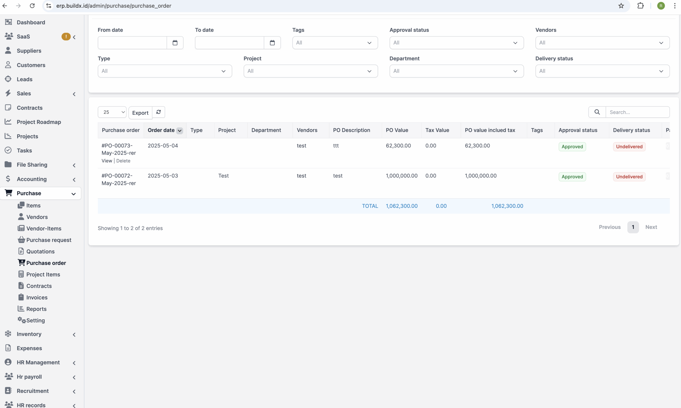Image resolution: width=681 pixels, height=408 pixels.
Task: Open the Dashboard sidebar icon
Action: click(x=8, y=22)
